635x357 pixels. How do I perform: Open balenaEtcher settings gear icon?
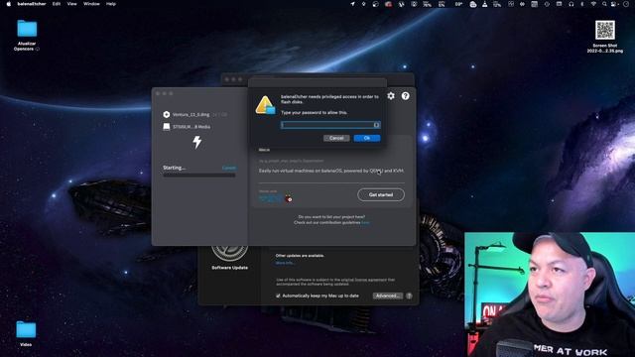[391, 96]
